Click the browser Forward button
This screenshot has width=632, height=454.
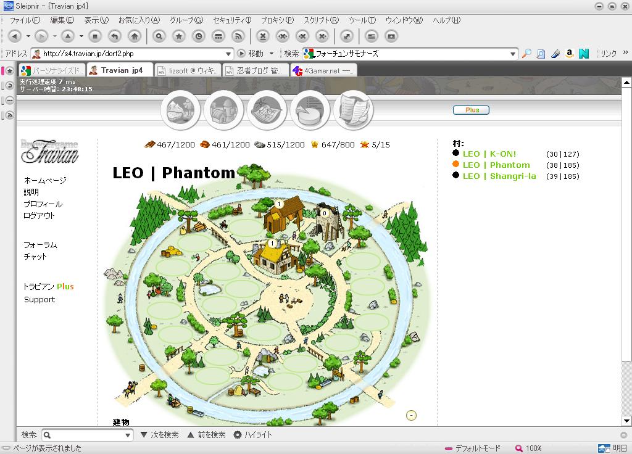pos(41,36)
